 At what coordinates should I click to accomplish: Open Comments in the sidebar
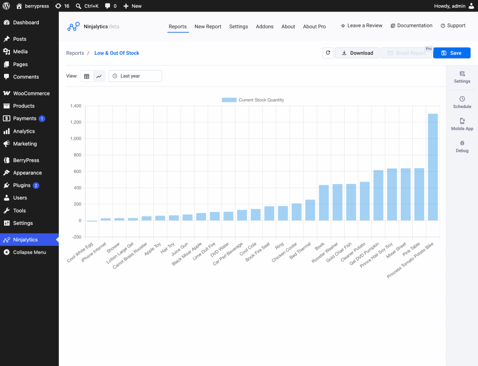click(29, 77)
